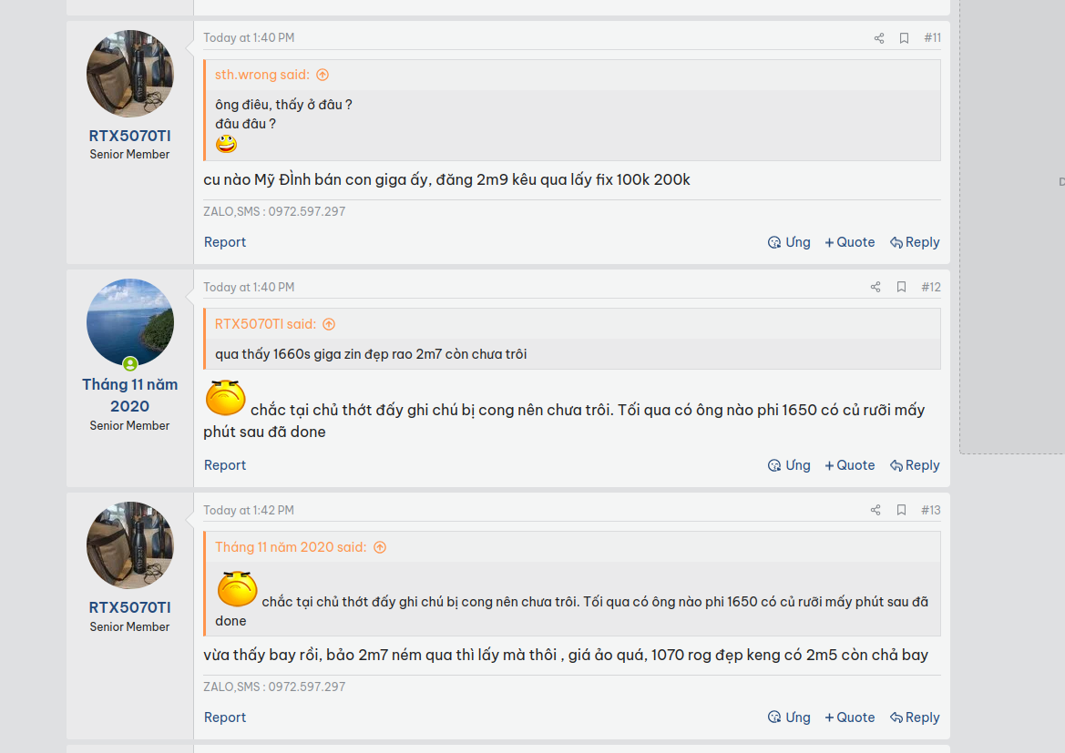Reply to post #11
The height and width of the screenshot is (753, 1065).
click(x=915, y=242)
